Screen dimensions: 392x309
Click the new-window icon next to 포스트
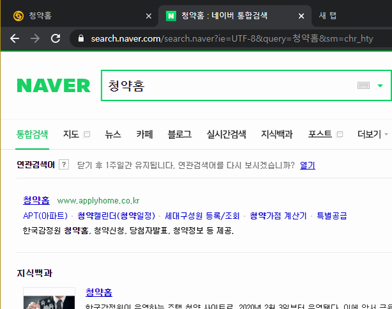pyautogui.click(x=340, y=134)
